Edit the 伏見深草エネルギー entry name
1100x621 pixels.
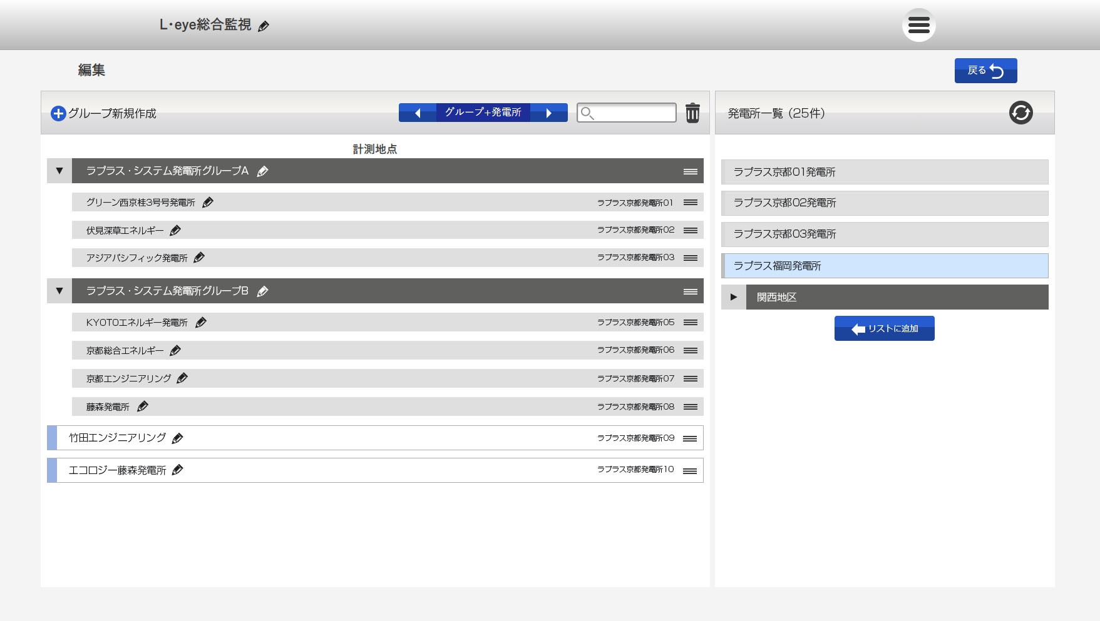click(x=175, y=231)
